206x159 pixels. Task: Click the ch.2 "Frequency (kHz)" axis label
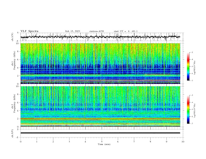coord(15,104)
